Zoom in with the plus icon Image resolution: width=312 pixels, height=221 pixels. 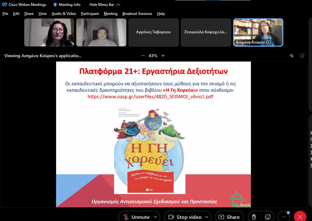tap(163, 56)
